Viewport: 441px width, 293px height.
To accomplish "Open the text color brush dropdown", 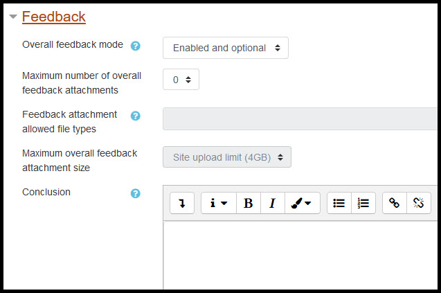I will [x=303, y=203].
